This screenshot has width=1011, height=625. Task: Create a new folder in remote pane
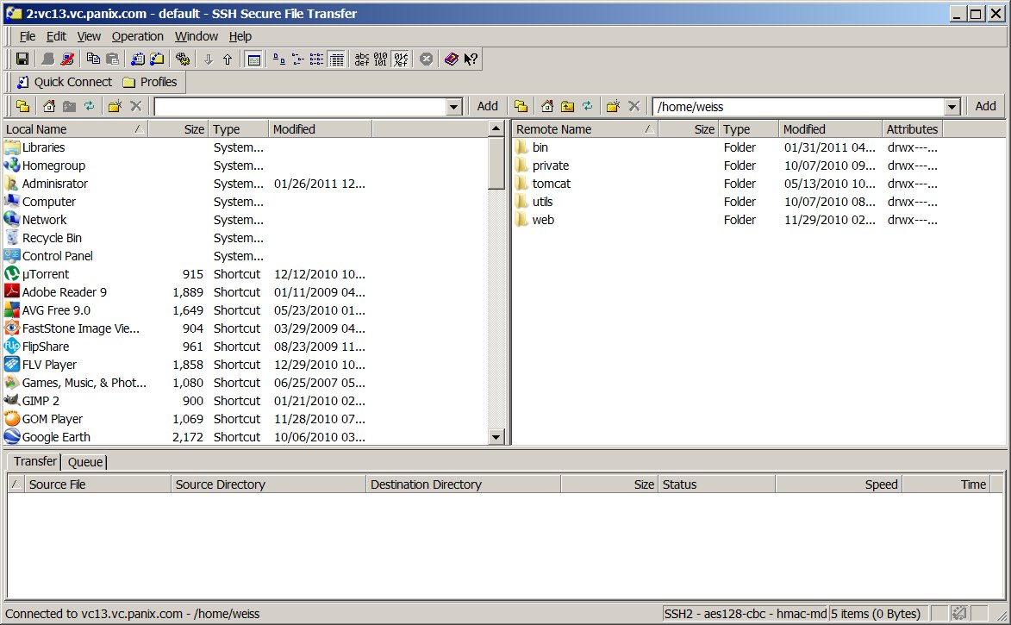613,106
